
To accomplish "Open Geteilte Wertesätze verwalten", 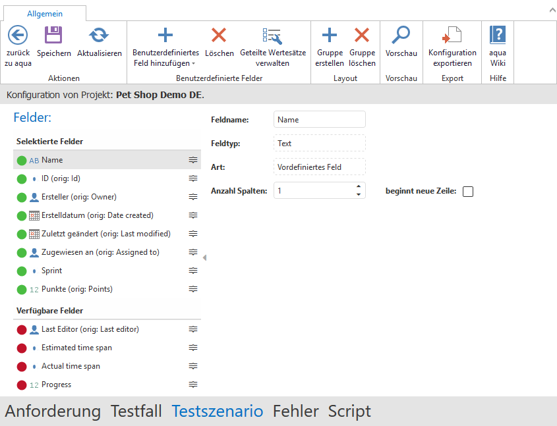I will pyautogui.click(x=272, y=36).
